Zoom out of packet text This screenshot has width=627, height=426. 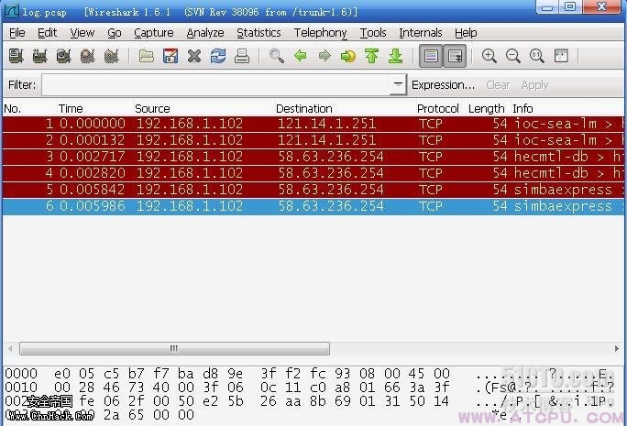pyautogui.click(x=513, y=56)
